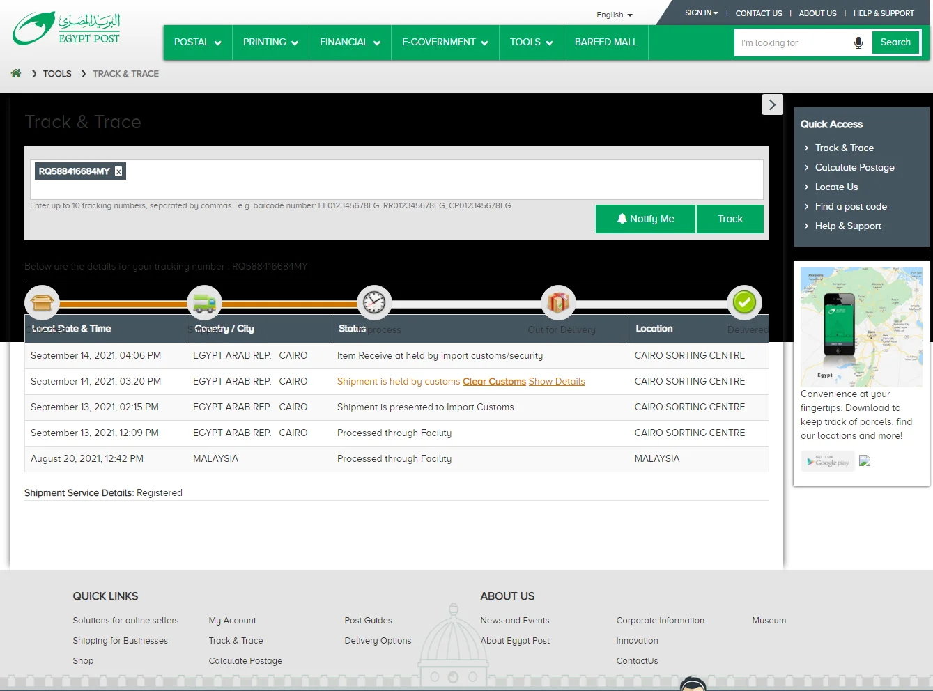Click the Notify Me button

645,219
